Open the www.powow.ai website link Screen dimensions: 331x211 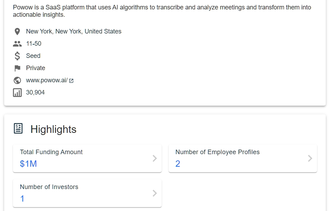pyautogui.click(x=47, y=80)
